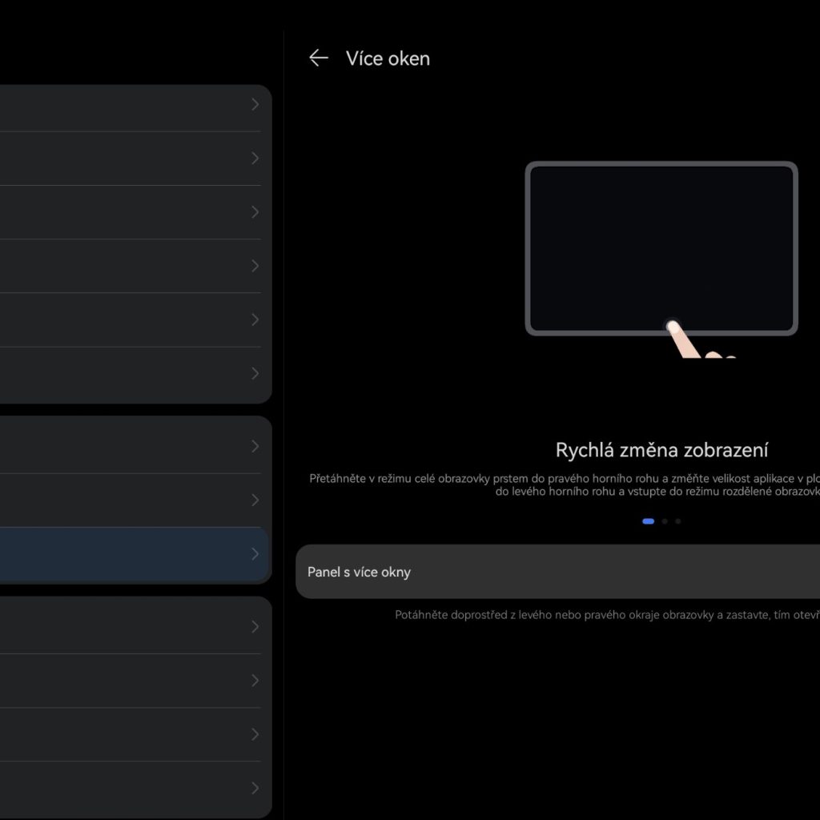Image resolution: width=820 pixels, height=820 pixels.
Task: Click the last row chevron in top group
Action: coord(255,373)
